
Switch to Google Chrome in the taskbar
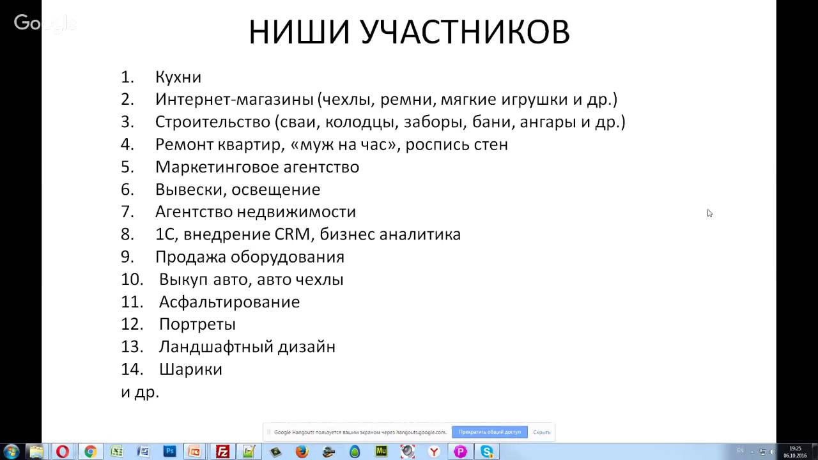click(89, 452)
